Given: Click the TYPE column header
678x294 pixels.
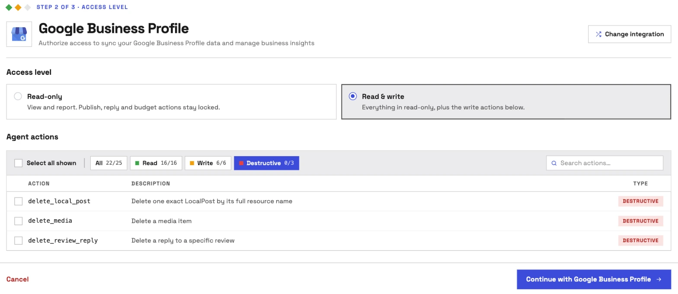Looking at the screenshot, I should click(640, 183).
